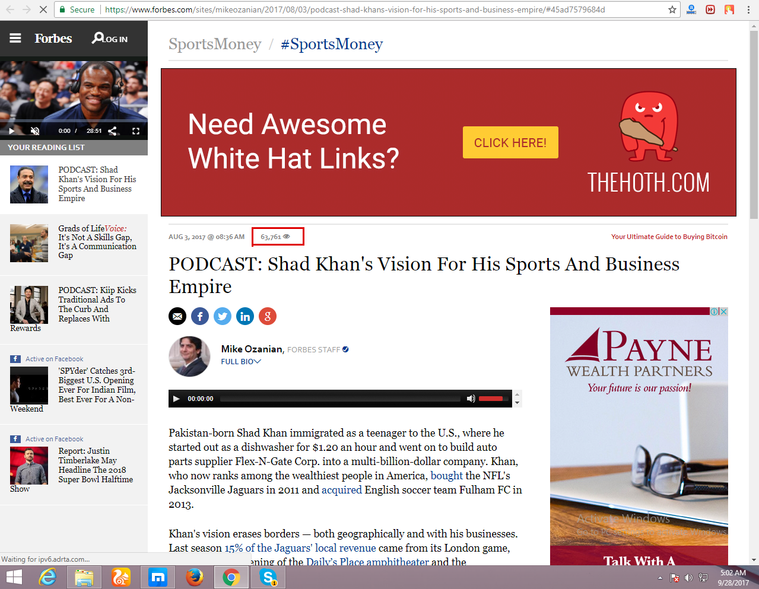Open the Maxthon browser taskbar icon
759x589 pixels.
pyautogui.click(x=158, y=577)
